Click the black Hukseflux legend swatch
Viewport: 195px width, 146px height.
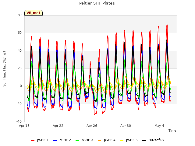144,141
